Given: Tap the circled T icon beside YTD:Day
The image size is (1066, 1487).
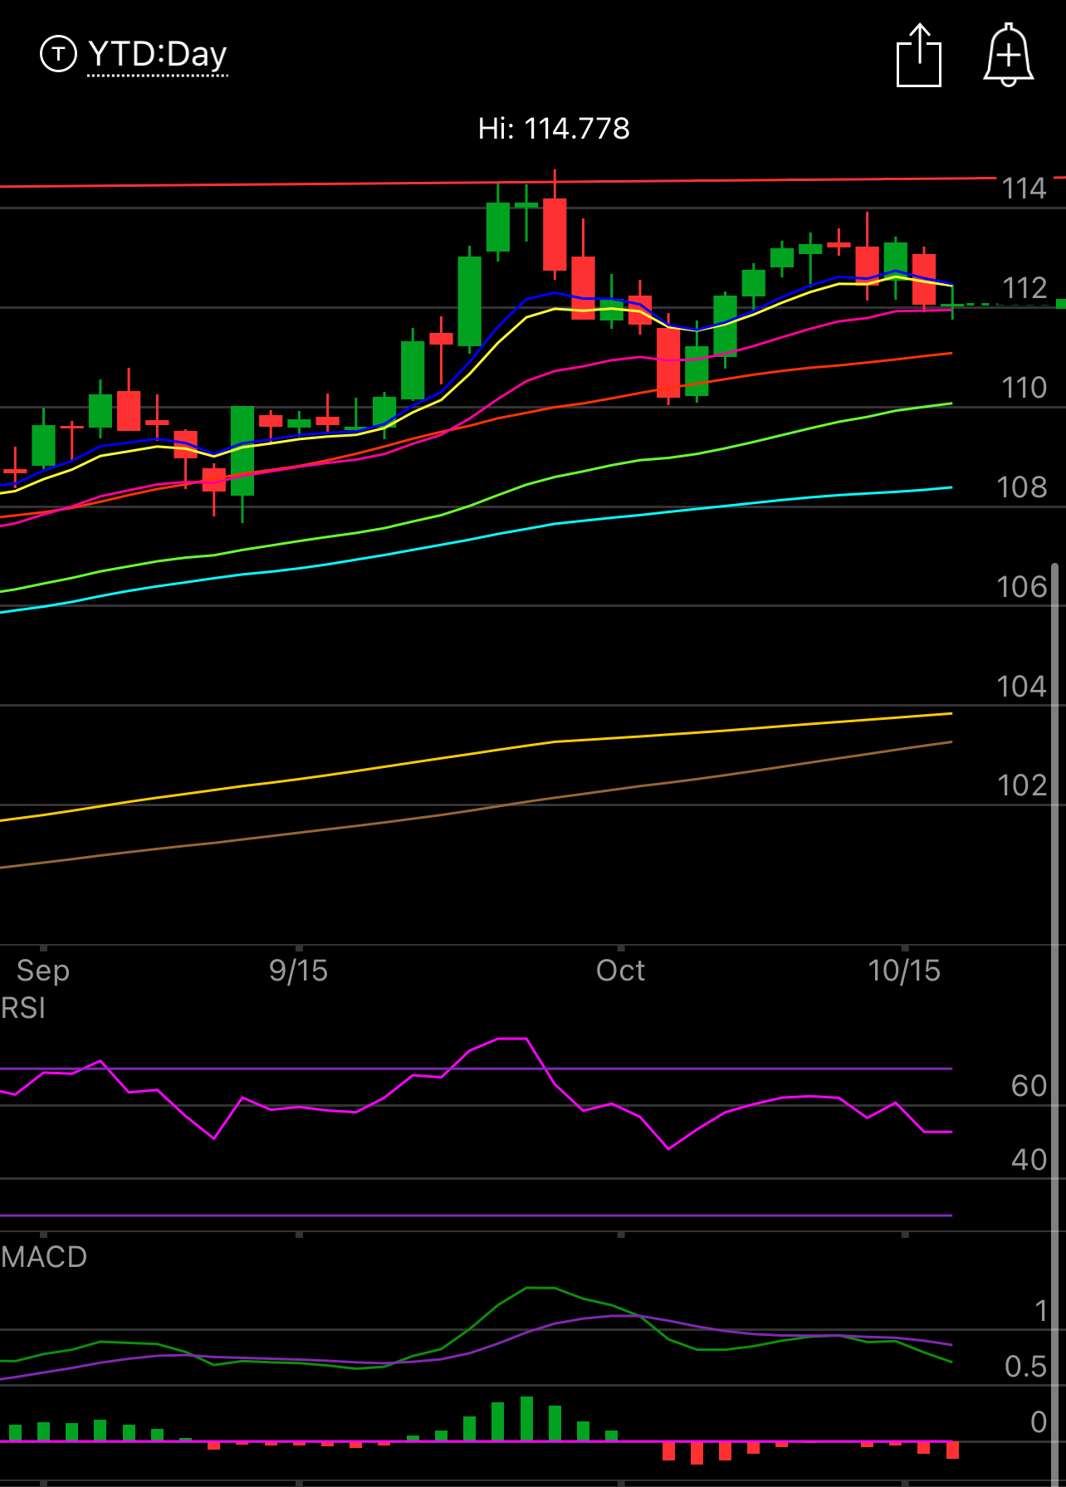Looking at the screenshot, I should (x=58, y=55).
